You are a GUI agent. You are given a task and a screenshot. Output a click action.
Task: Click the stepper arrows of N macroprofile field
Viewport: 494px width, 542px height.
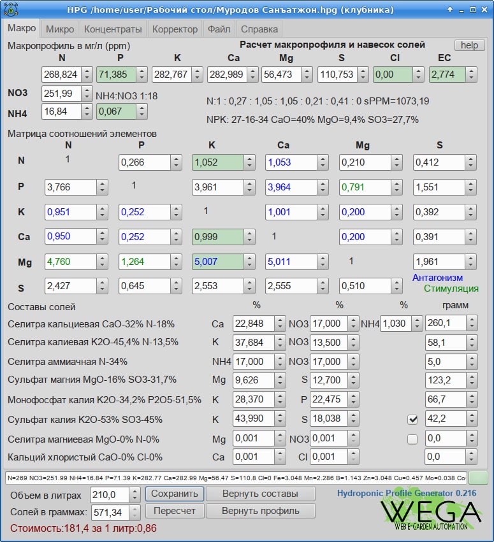coord(87,75)
